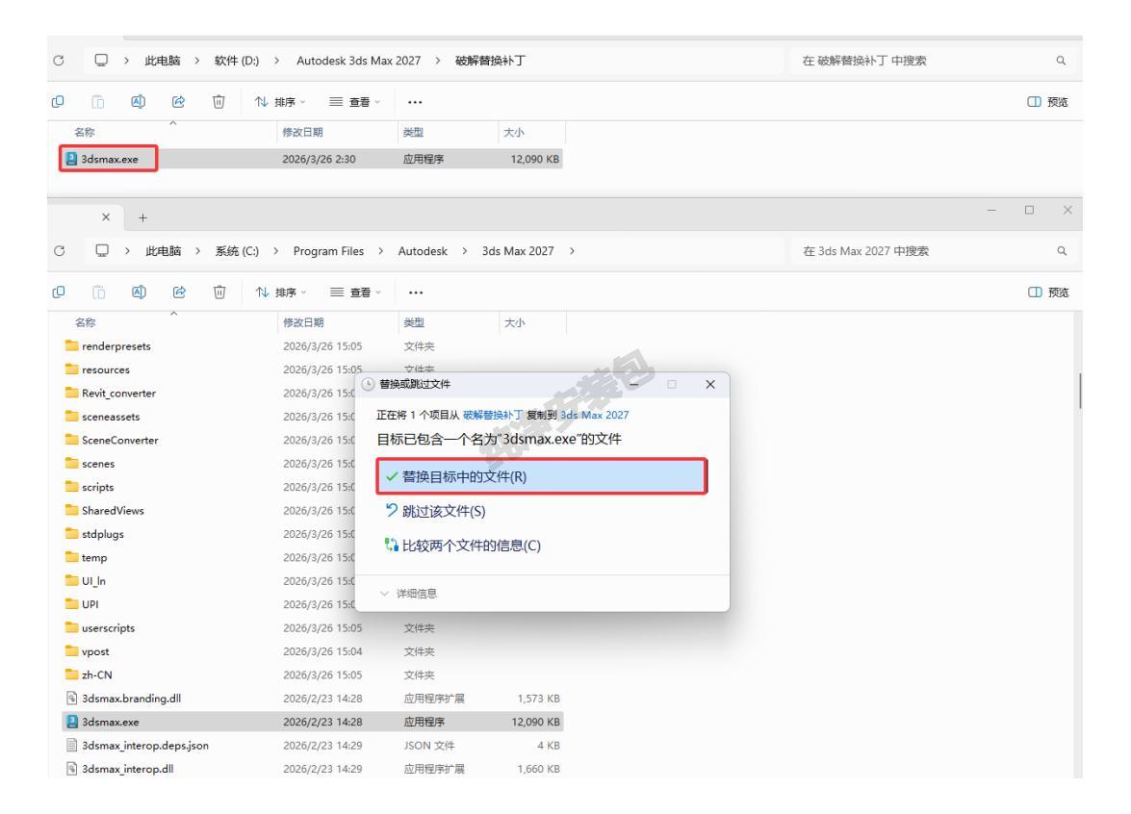Viewport: 1131px width, 814px height.
Task: Select 3dsmax.exe in the 破解替换补丁 window
Action: point(311,159)
